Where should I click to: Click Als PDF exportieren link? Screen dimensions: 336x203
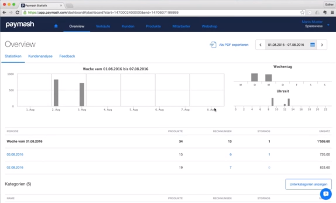[x=234, y=45]
